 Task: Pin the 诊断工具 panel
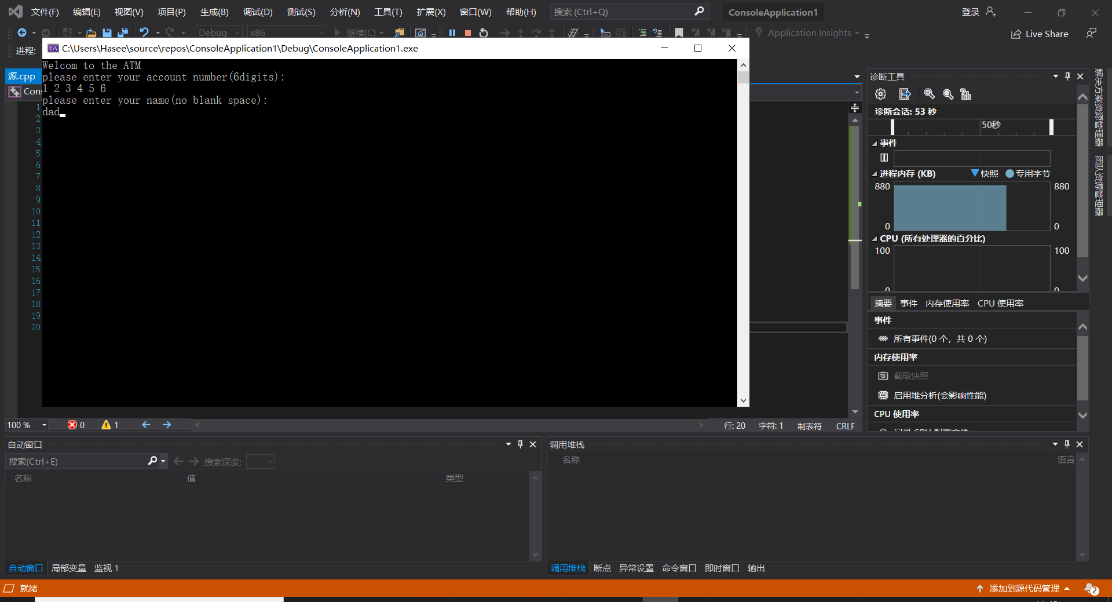coord(1067,76)
